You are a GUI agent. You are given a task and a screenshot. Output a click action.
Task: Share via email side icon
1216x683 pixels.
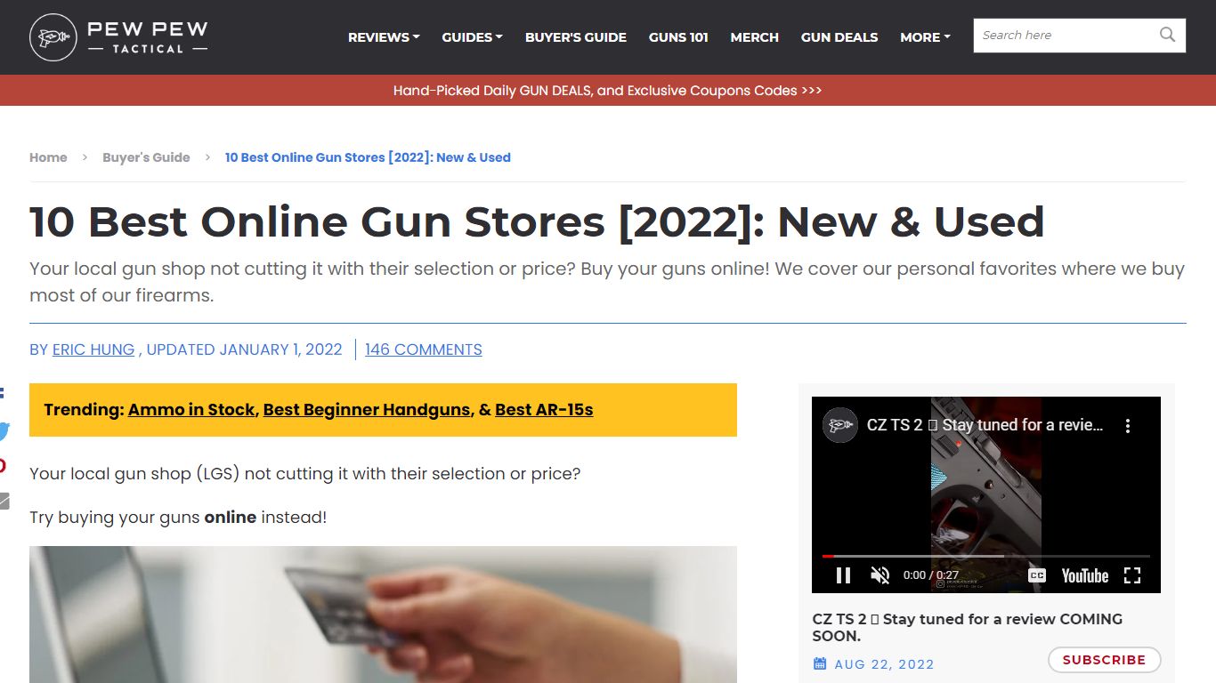coord(4,501)
